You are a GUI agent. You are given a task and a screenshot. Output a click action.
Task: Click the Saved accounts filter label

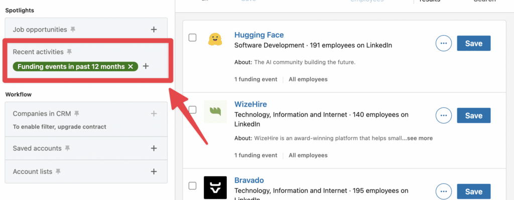point(37,148)
